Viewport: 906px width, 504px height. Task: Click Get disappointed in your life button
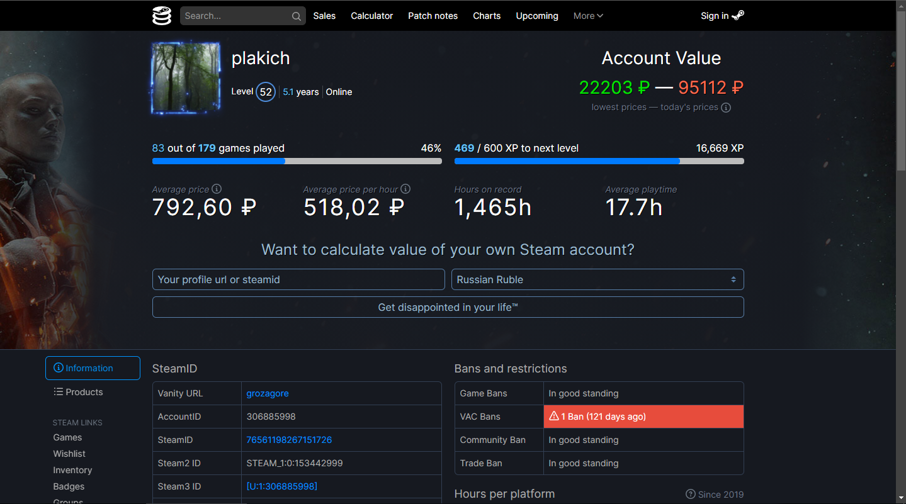click(x=448, y=307)
